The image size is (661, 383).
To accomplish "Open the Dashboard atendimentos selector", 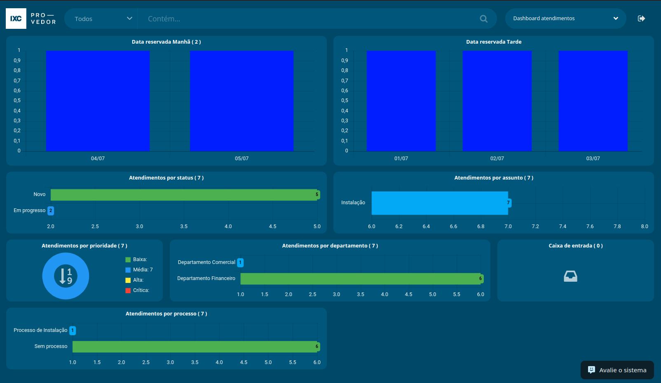I will (x=565, y=19).
